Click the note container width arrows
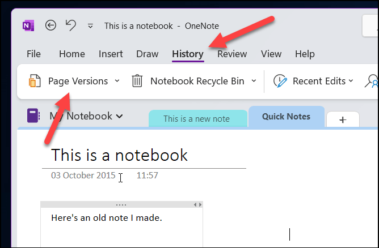The height and width of the screenshot is (248, 379). point(197,205)
